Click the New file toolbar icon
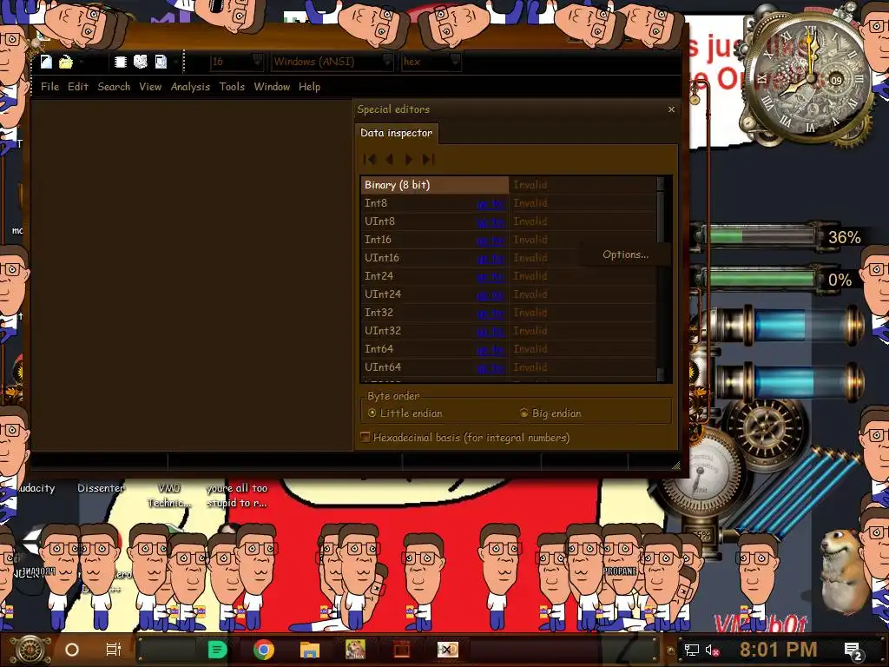Image resolution: width=889 pixels, height=667 pixels. pos(47,62)
